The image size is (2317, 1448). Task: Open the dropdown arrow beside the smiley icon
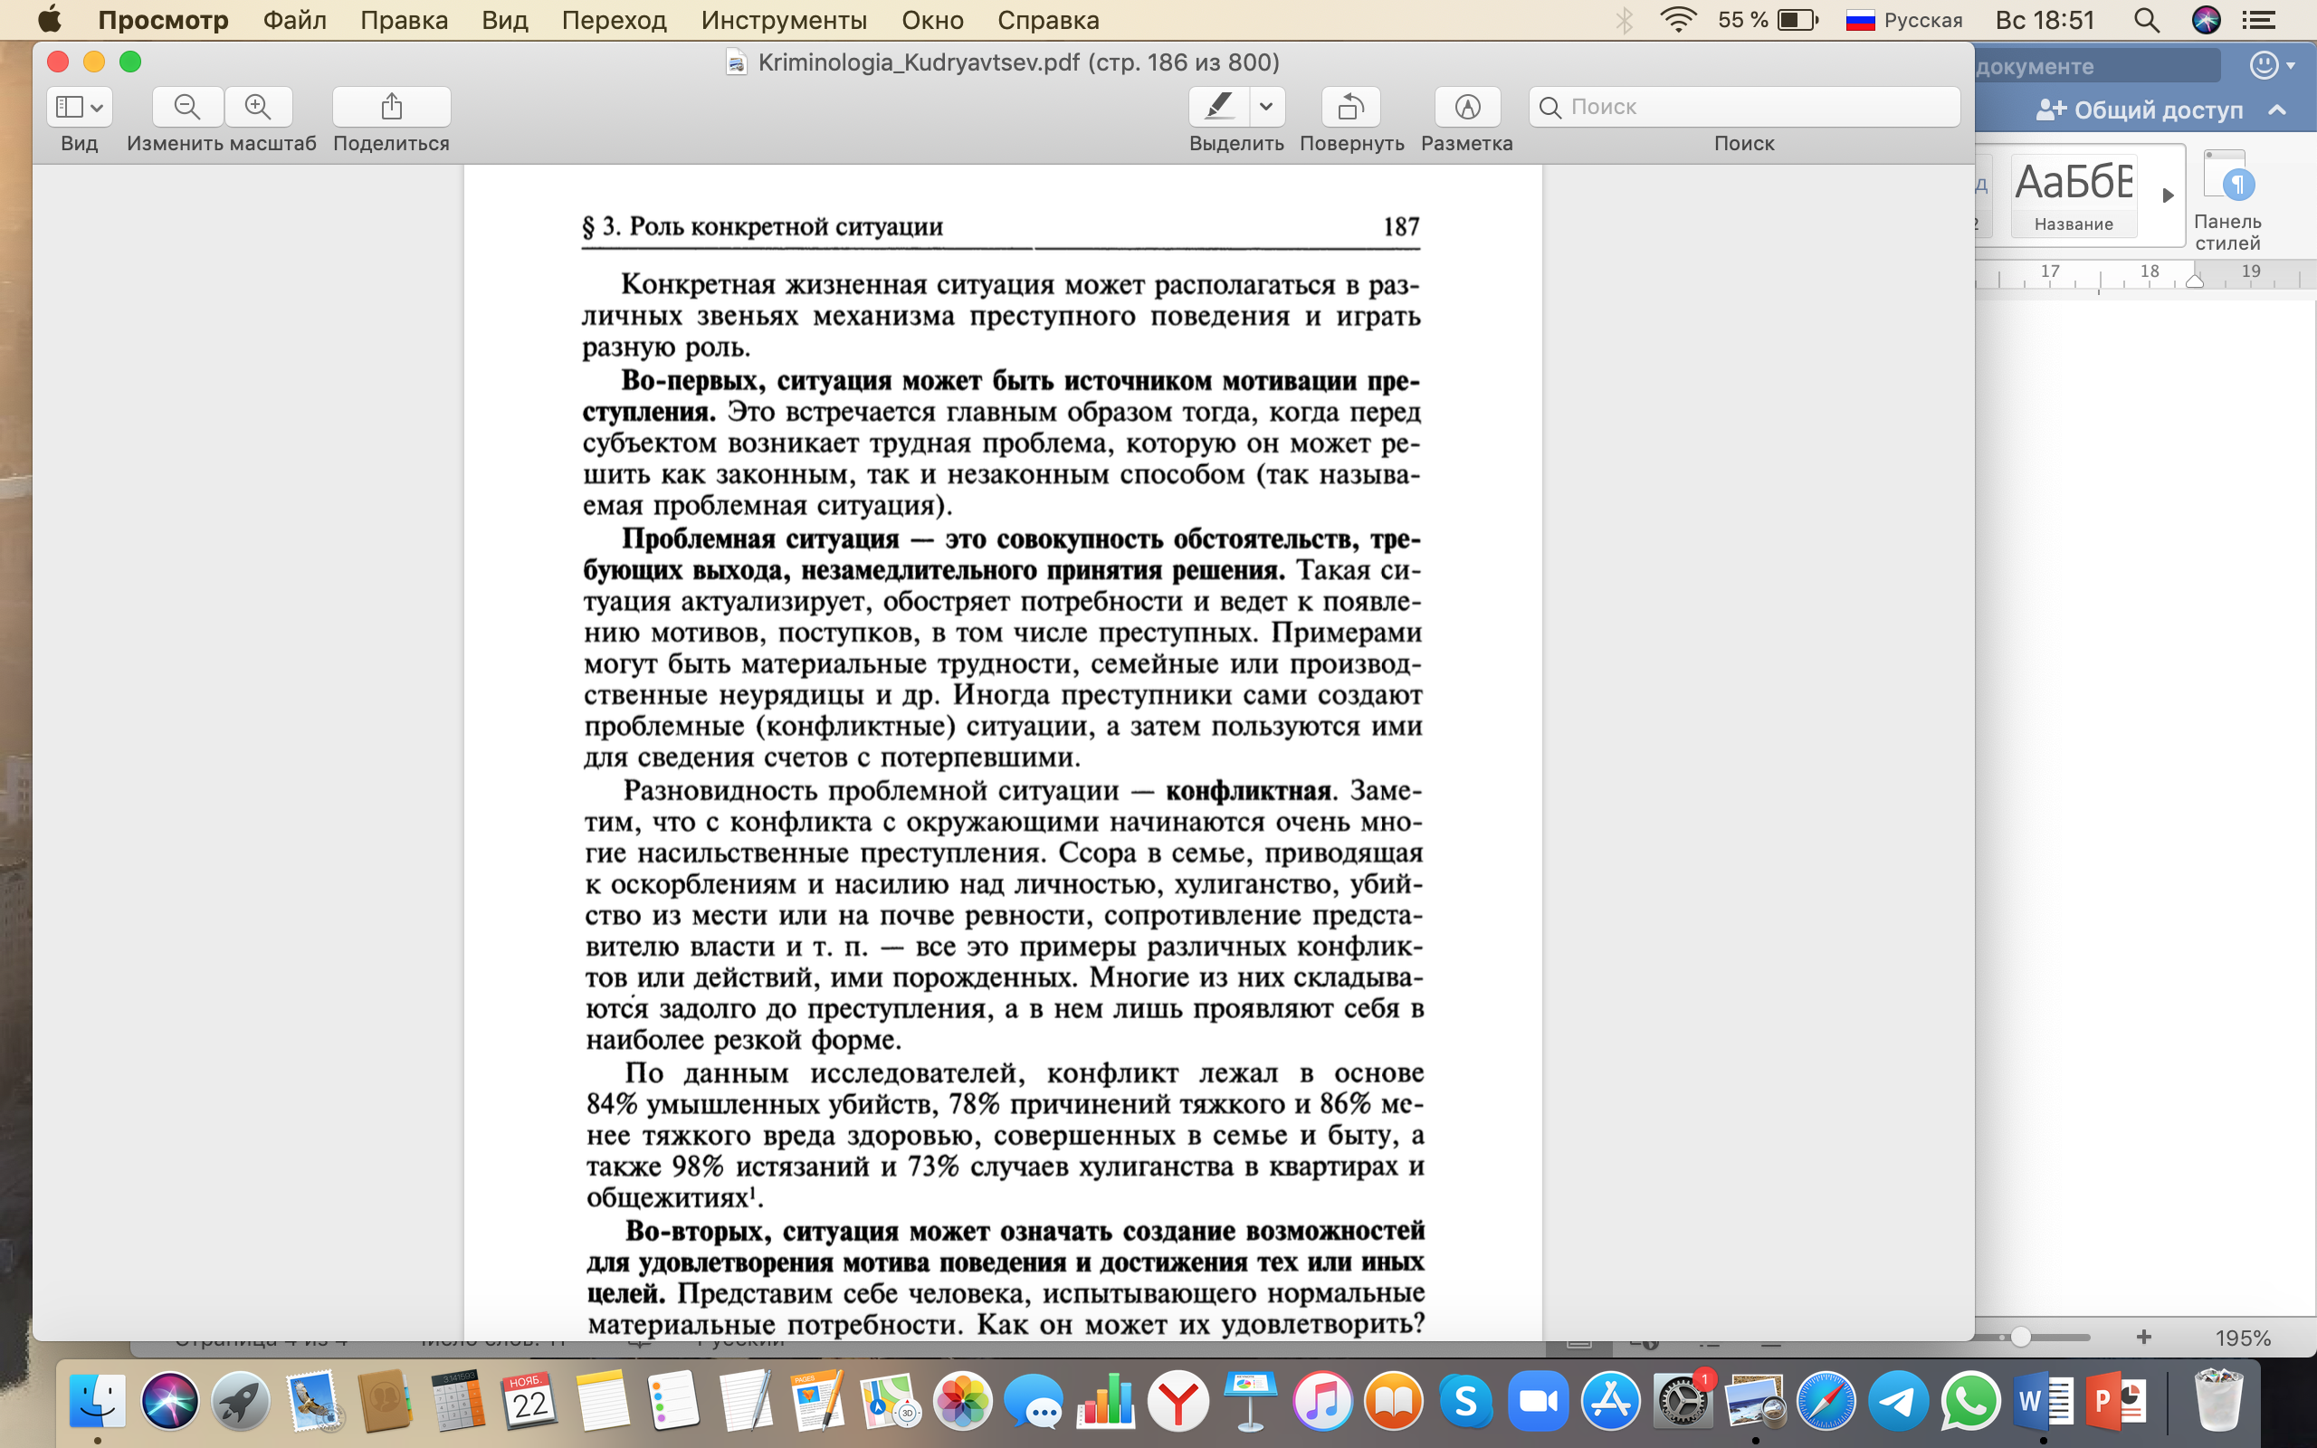click(x=2291, y=66)
